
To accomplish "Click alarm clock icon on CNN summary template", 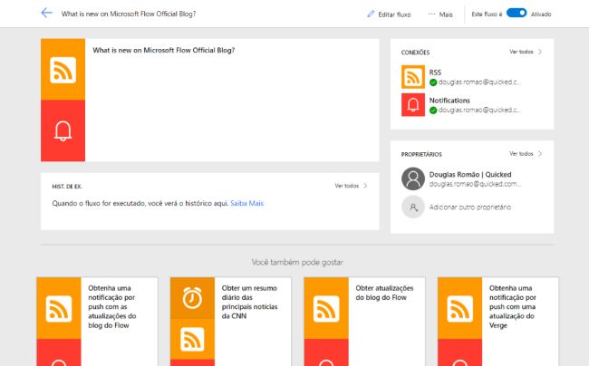I will tap(192, 298).
